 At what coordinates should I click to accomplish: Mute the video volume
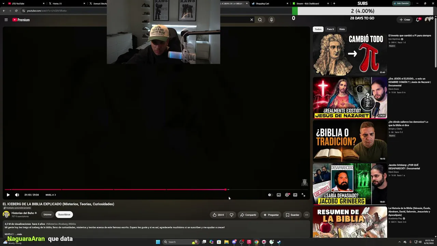[x=17, y=195]
